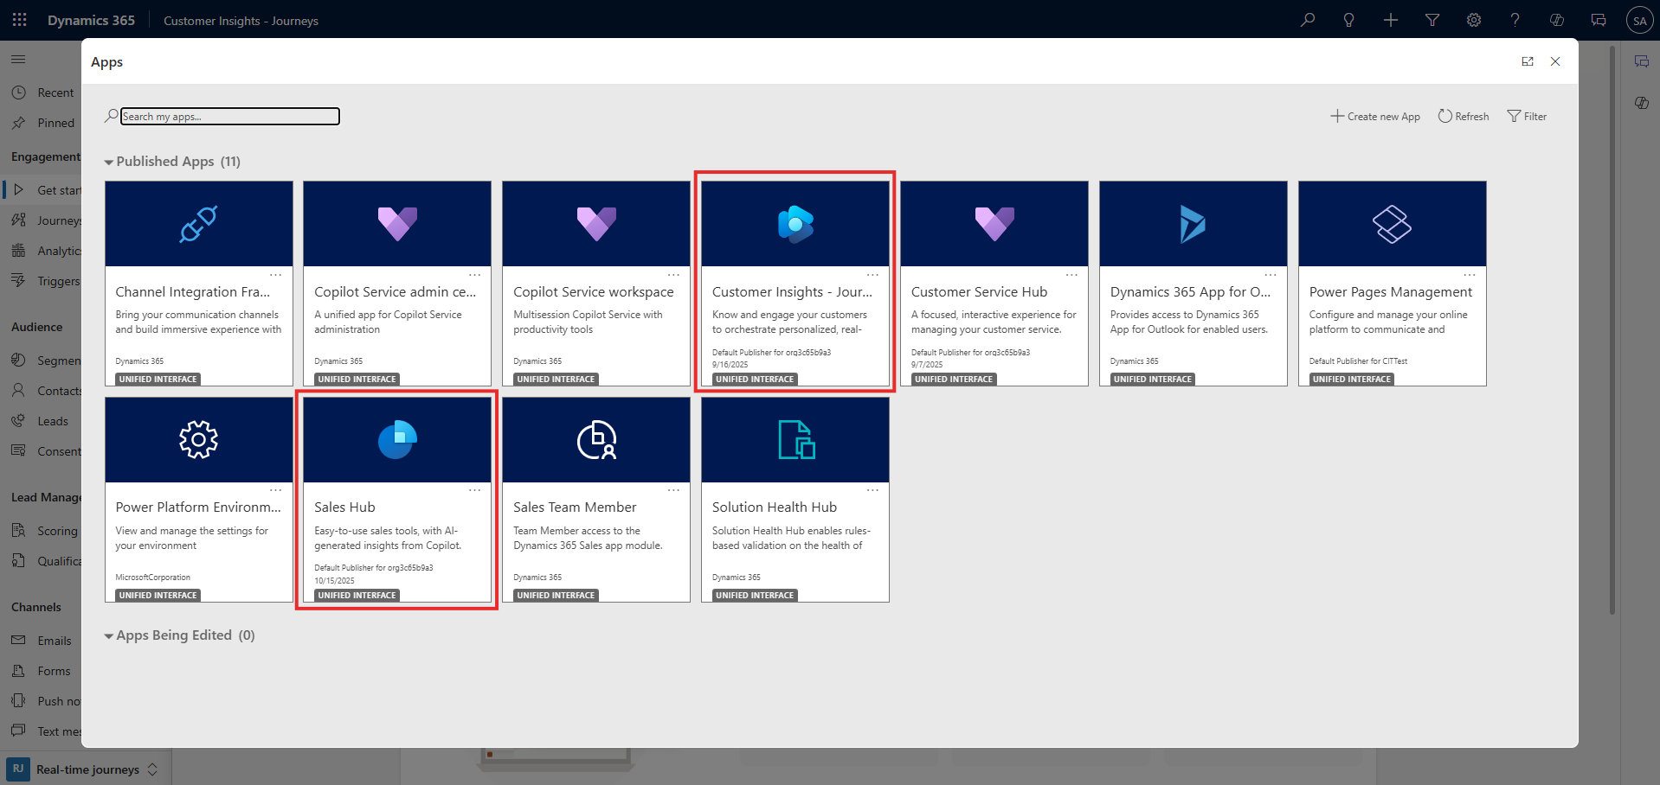The image size is (1660, 785).
Task: Click Power Pages Management title
Action: pos(1391,292)
